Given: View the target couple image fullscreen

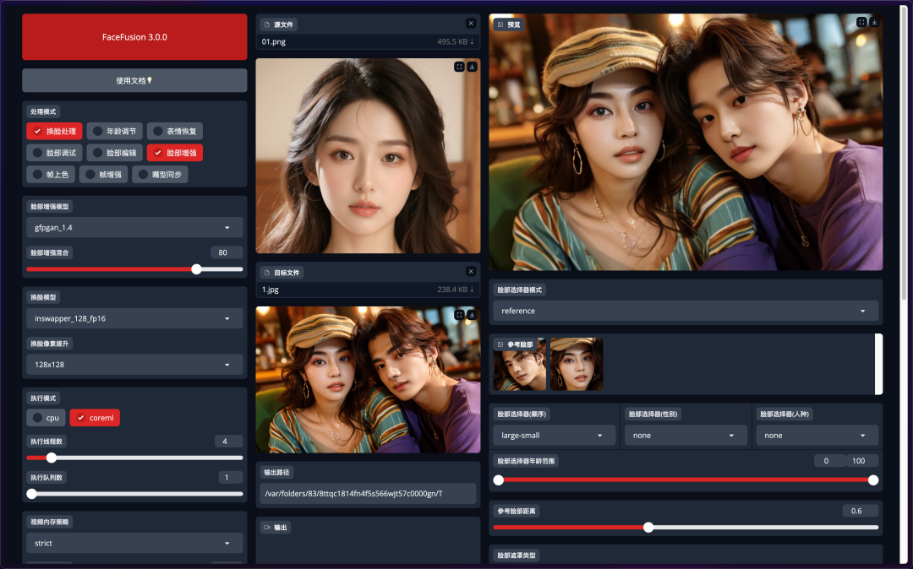Looking at the screenshot, I should [459, 314].
